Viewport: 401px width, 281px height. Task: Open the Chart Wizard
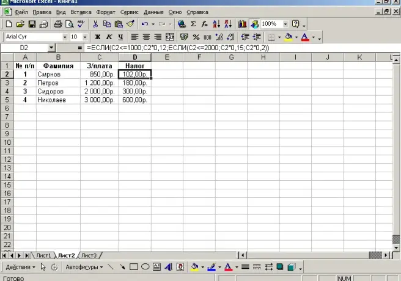pyautogui.click(x=242, y=24)
